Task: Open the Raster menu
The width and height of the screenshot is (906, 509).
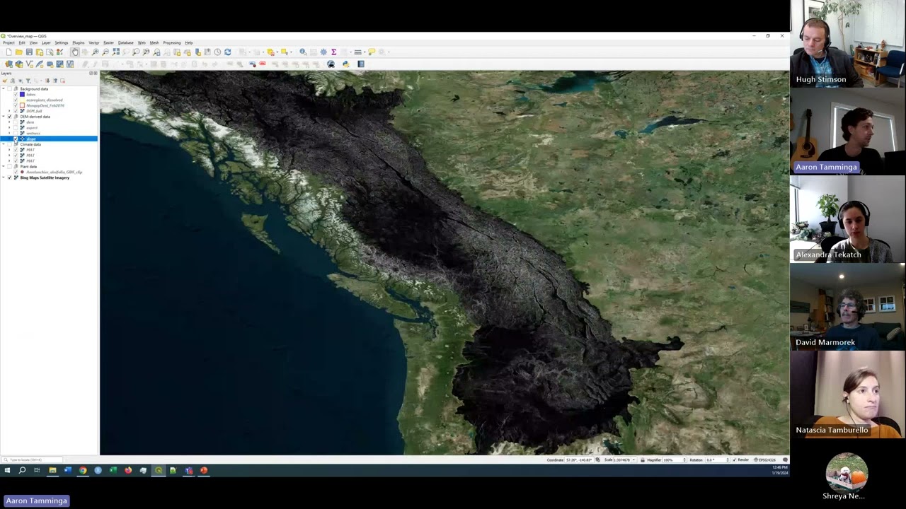Action: (108, 42)
